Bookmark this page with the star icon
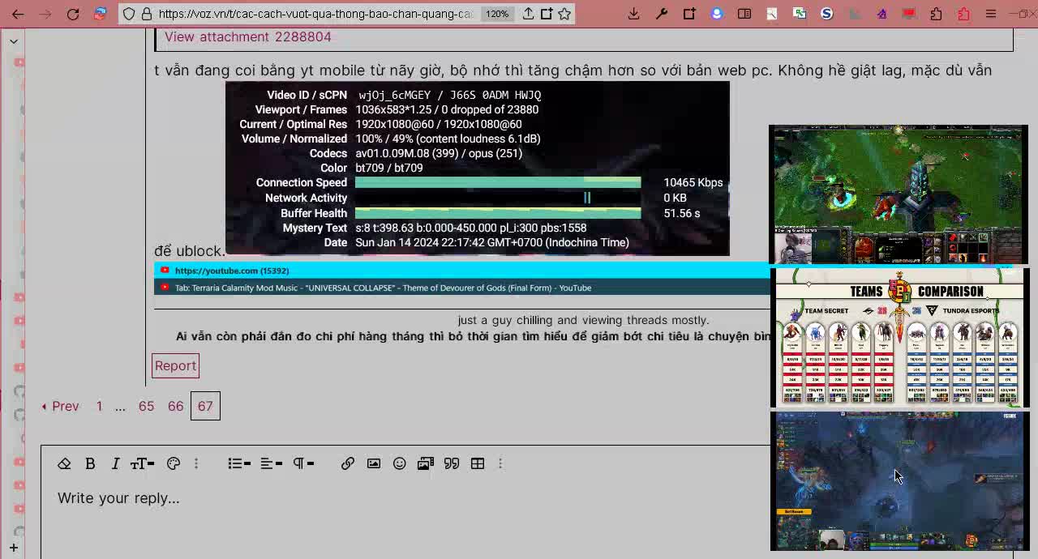 pos(564,14)
